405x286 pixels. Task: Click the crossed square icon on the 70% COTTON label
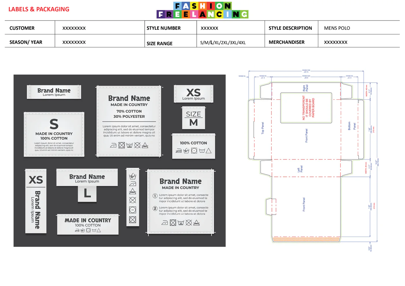pos(122,145)
